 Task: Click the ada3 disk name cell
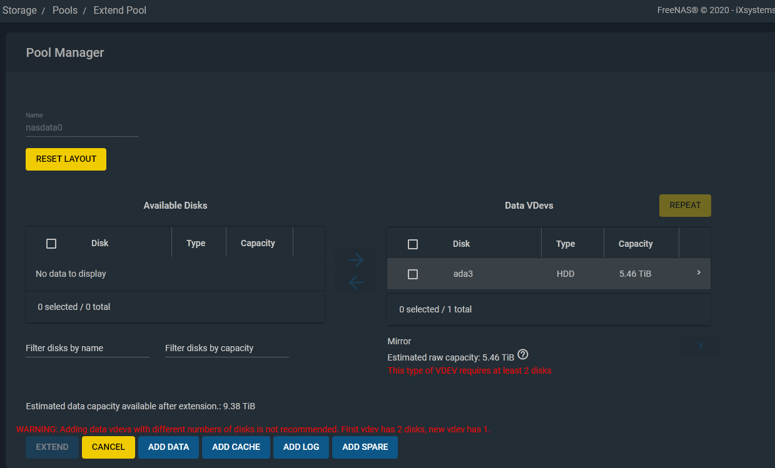point(463,274)
